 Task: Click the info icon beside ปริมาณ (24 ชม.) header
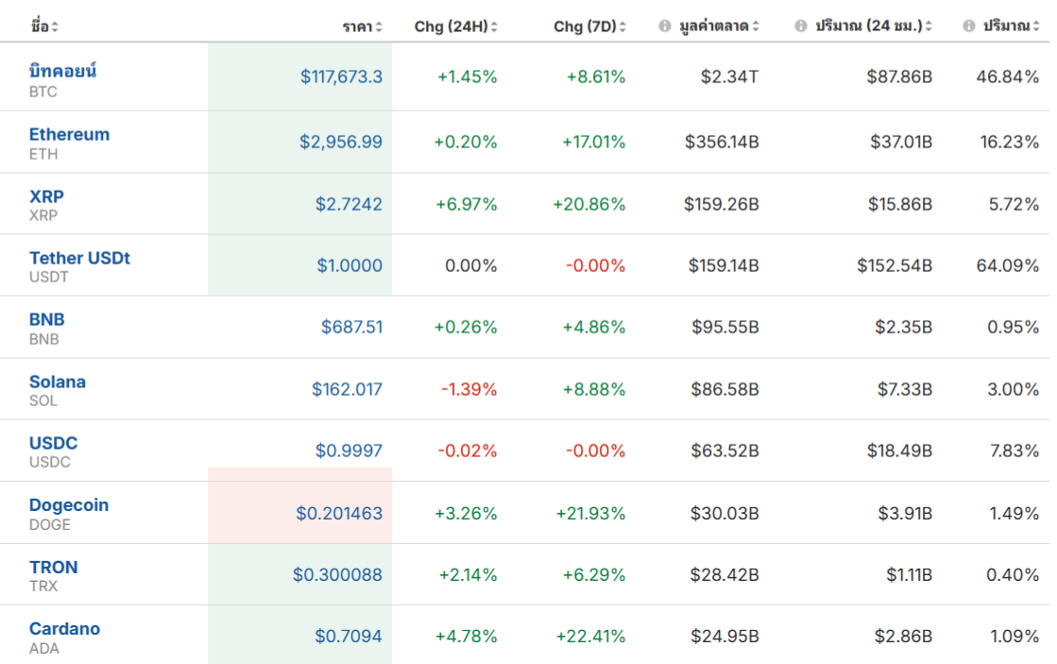(x=800, y=26)
